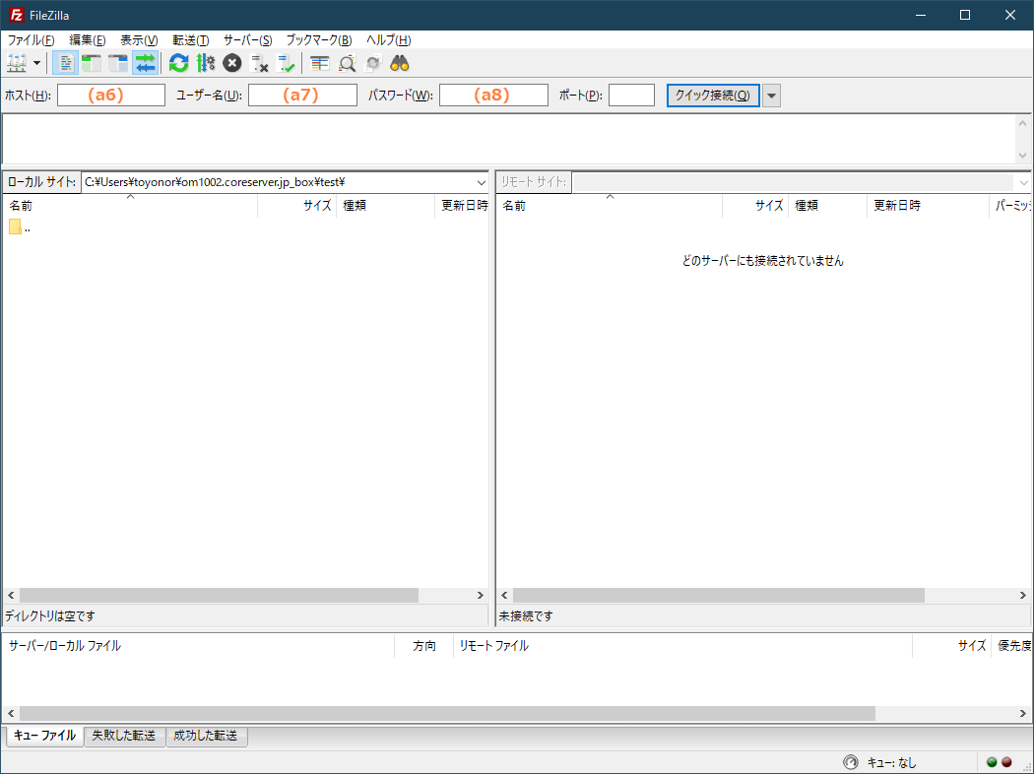Image resolution: width=1034 pixels, height=774 pixels.
Task: Focus the パスワード password field
Action: (x=494, y=95)
